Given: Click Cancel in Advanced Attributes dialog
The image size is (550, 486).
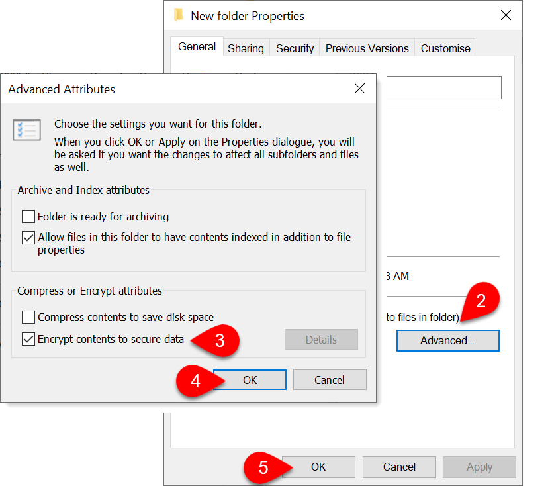Looking at the screenshot, I should point(330,379).
